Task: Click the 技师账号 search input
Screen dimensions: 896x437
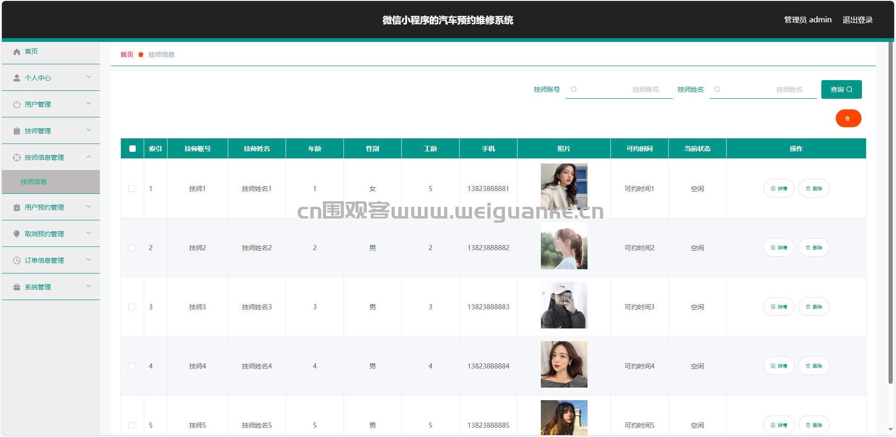Action: pyautogui.click(x=619, y=89)
